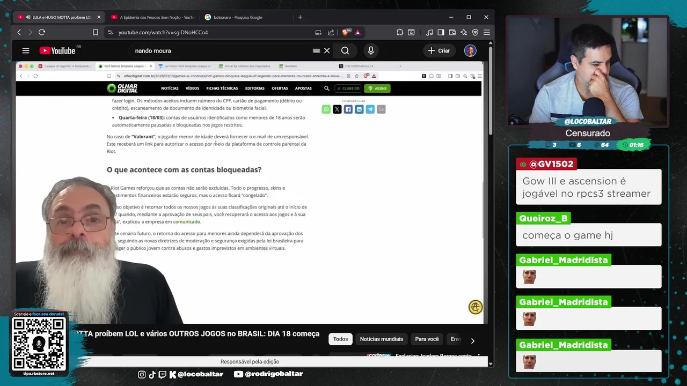687x386 pixels.
Task: Select the Para você chip
Action: coord(427,339)
